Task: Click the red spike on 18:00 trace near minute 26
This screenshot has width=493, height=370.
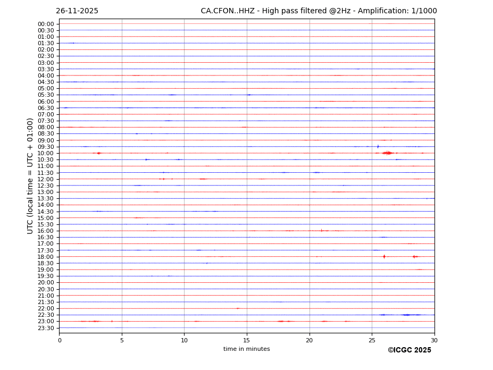Action: [x=384, y=257]
